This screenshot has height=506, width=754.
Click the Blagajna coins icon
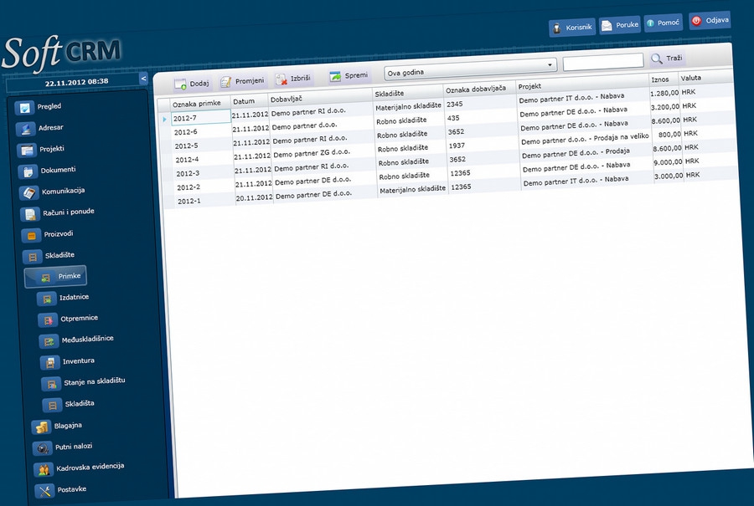click(x=41, y=427)
